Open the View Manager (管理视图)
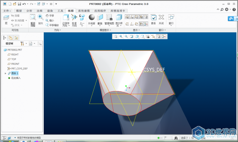This screenshot has height=142, width=238. 109,19
